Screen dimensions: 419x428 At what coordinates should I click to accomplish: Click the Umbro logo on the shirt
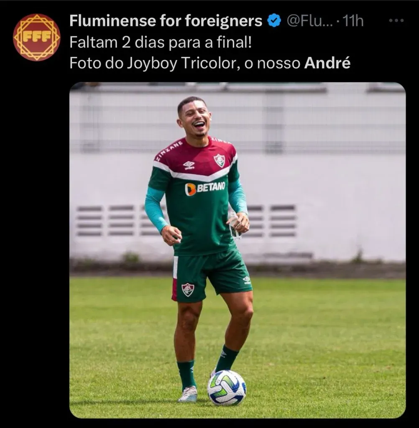(x=189, y=165)
